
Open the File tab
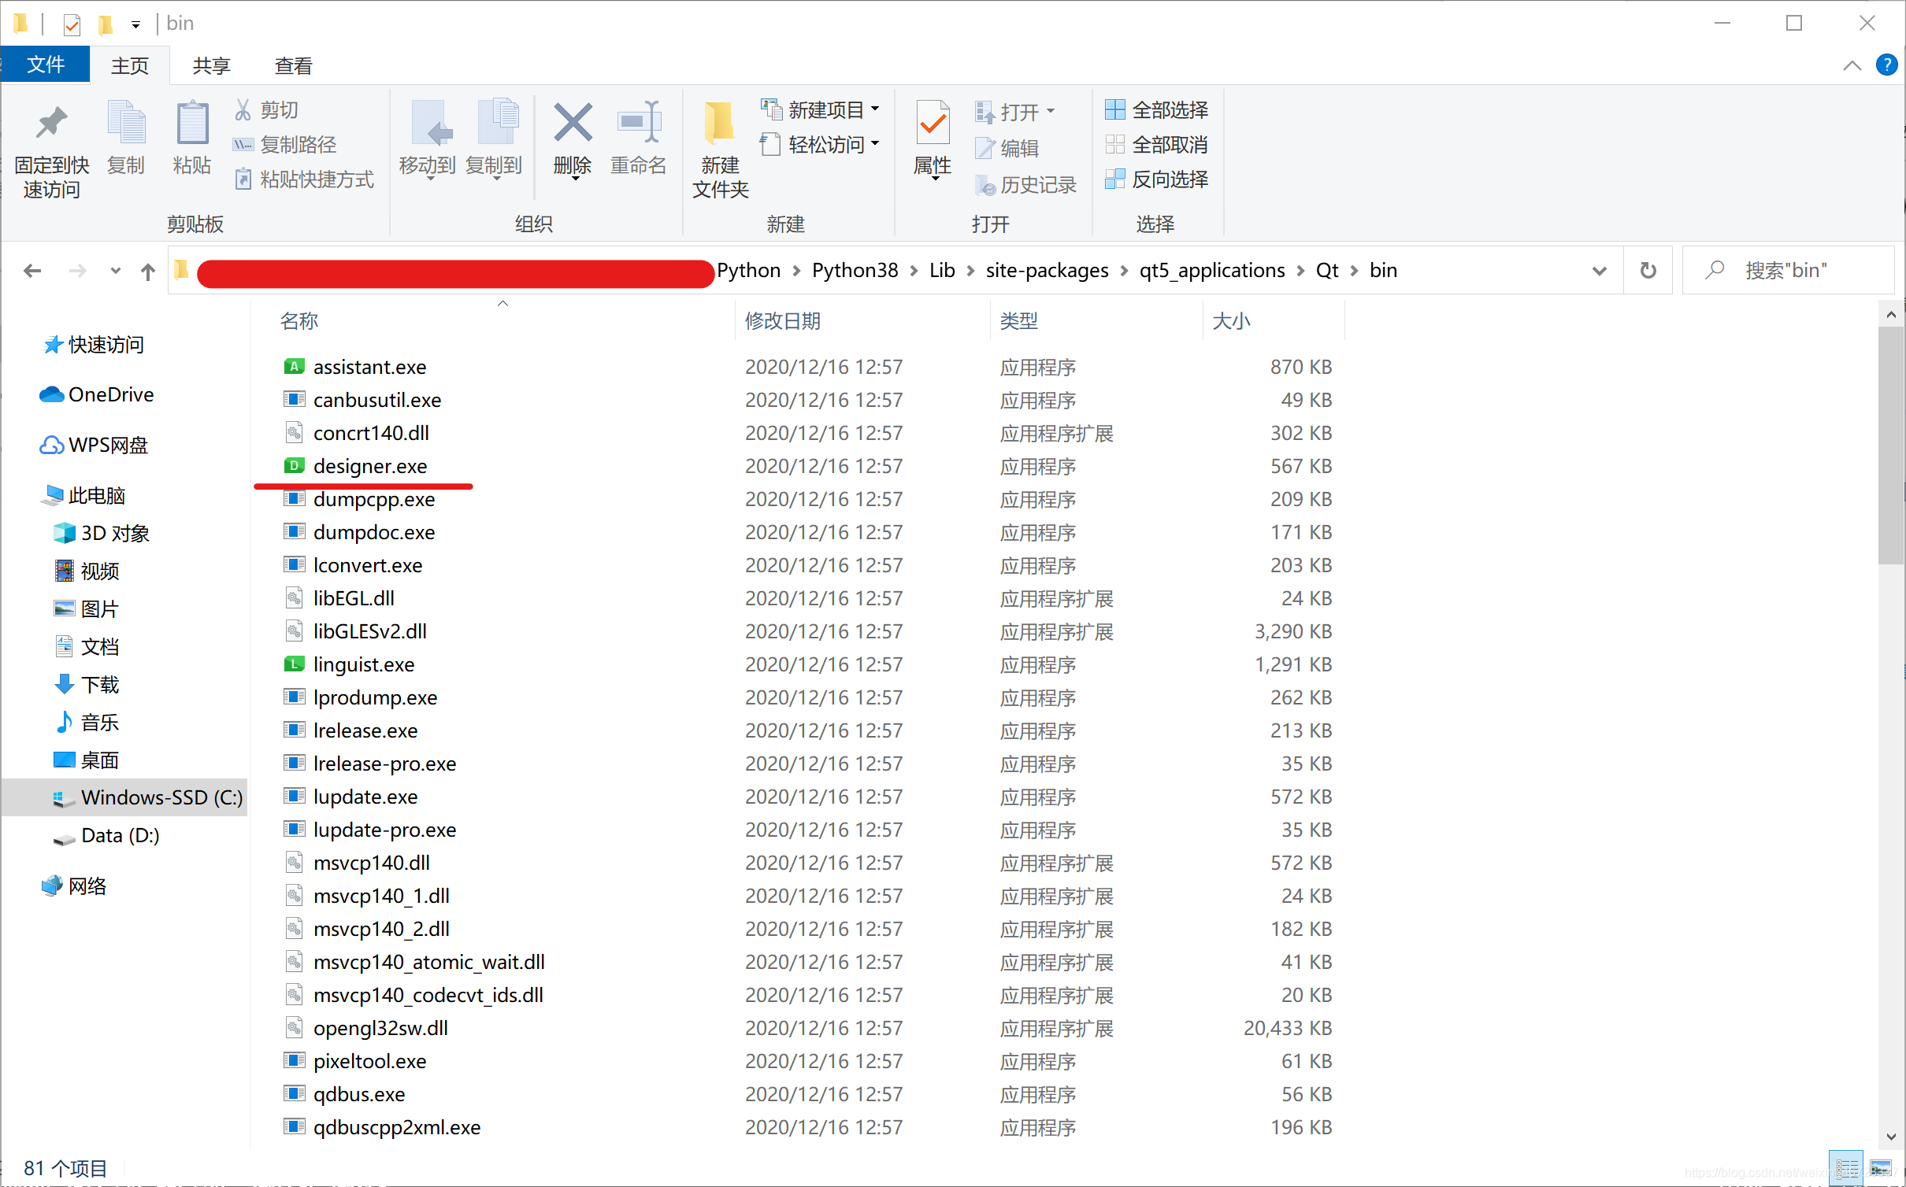[x=46, y=65]
